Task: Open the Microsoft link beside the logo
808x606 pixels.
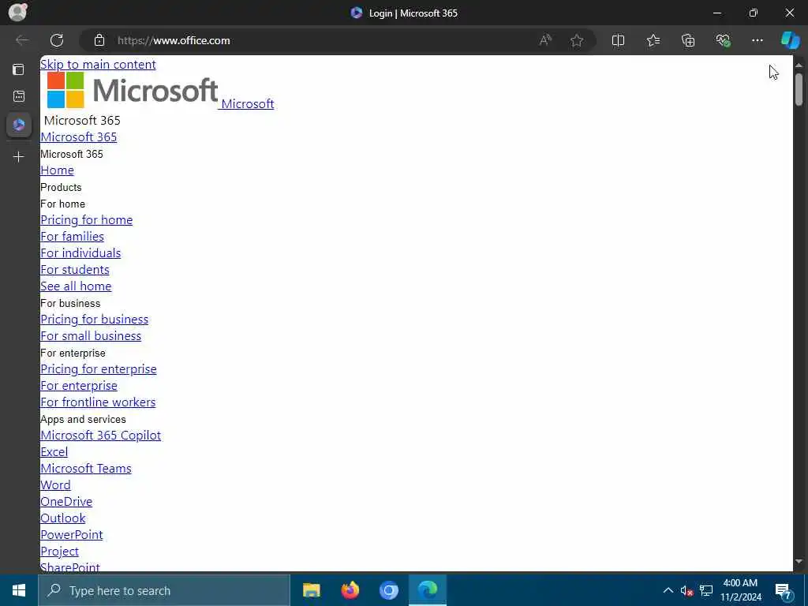Action: coord(247,103)
